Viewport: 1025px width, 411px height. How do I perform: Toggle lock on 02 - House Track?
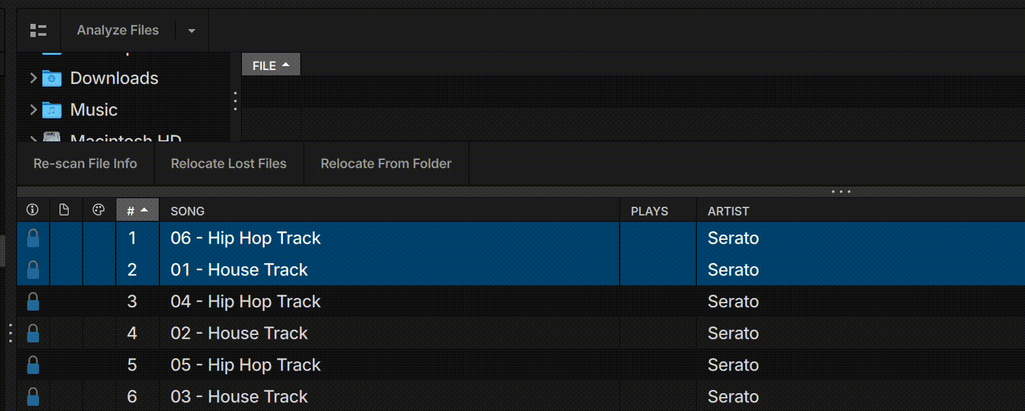point(33,334)
